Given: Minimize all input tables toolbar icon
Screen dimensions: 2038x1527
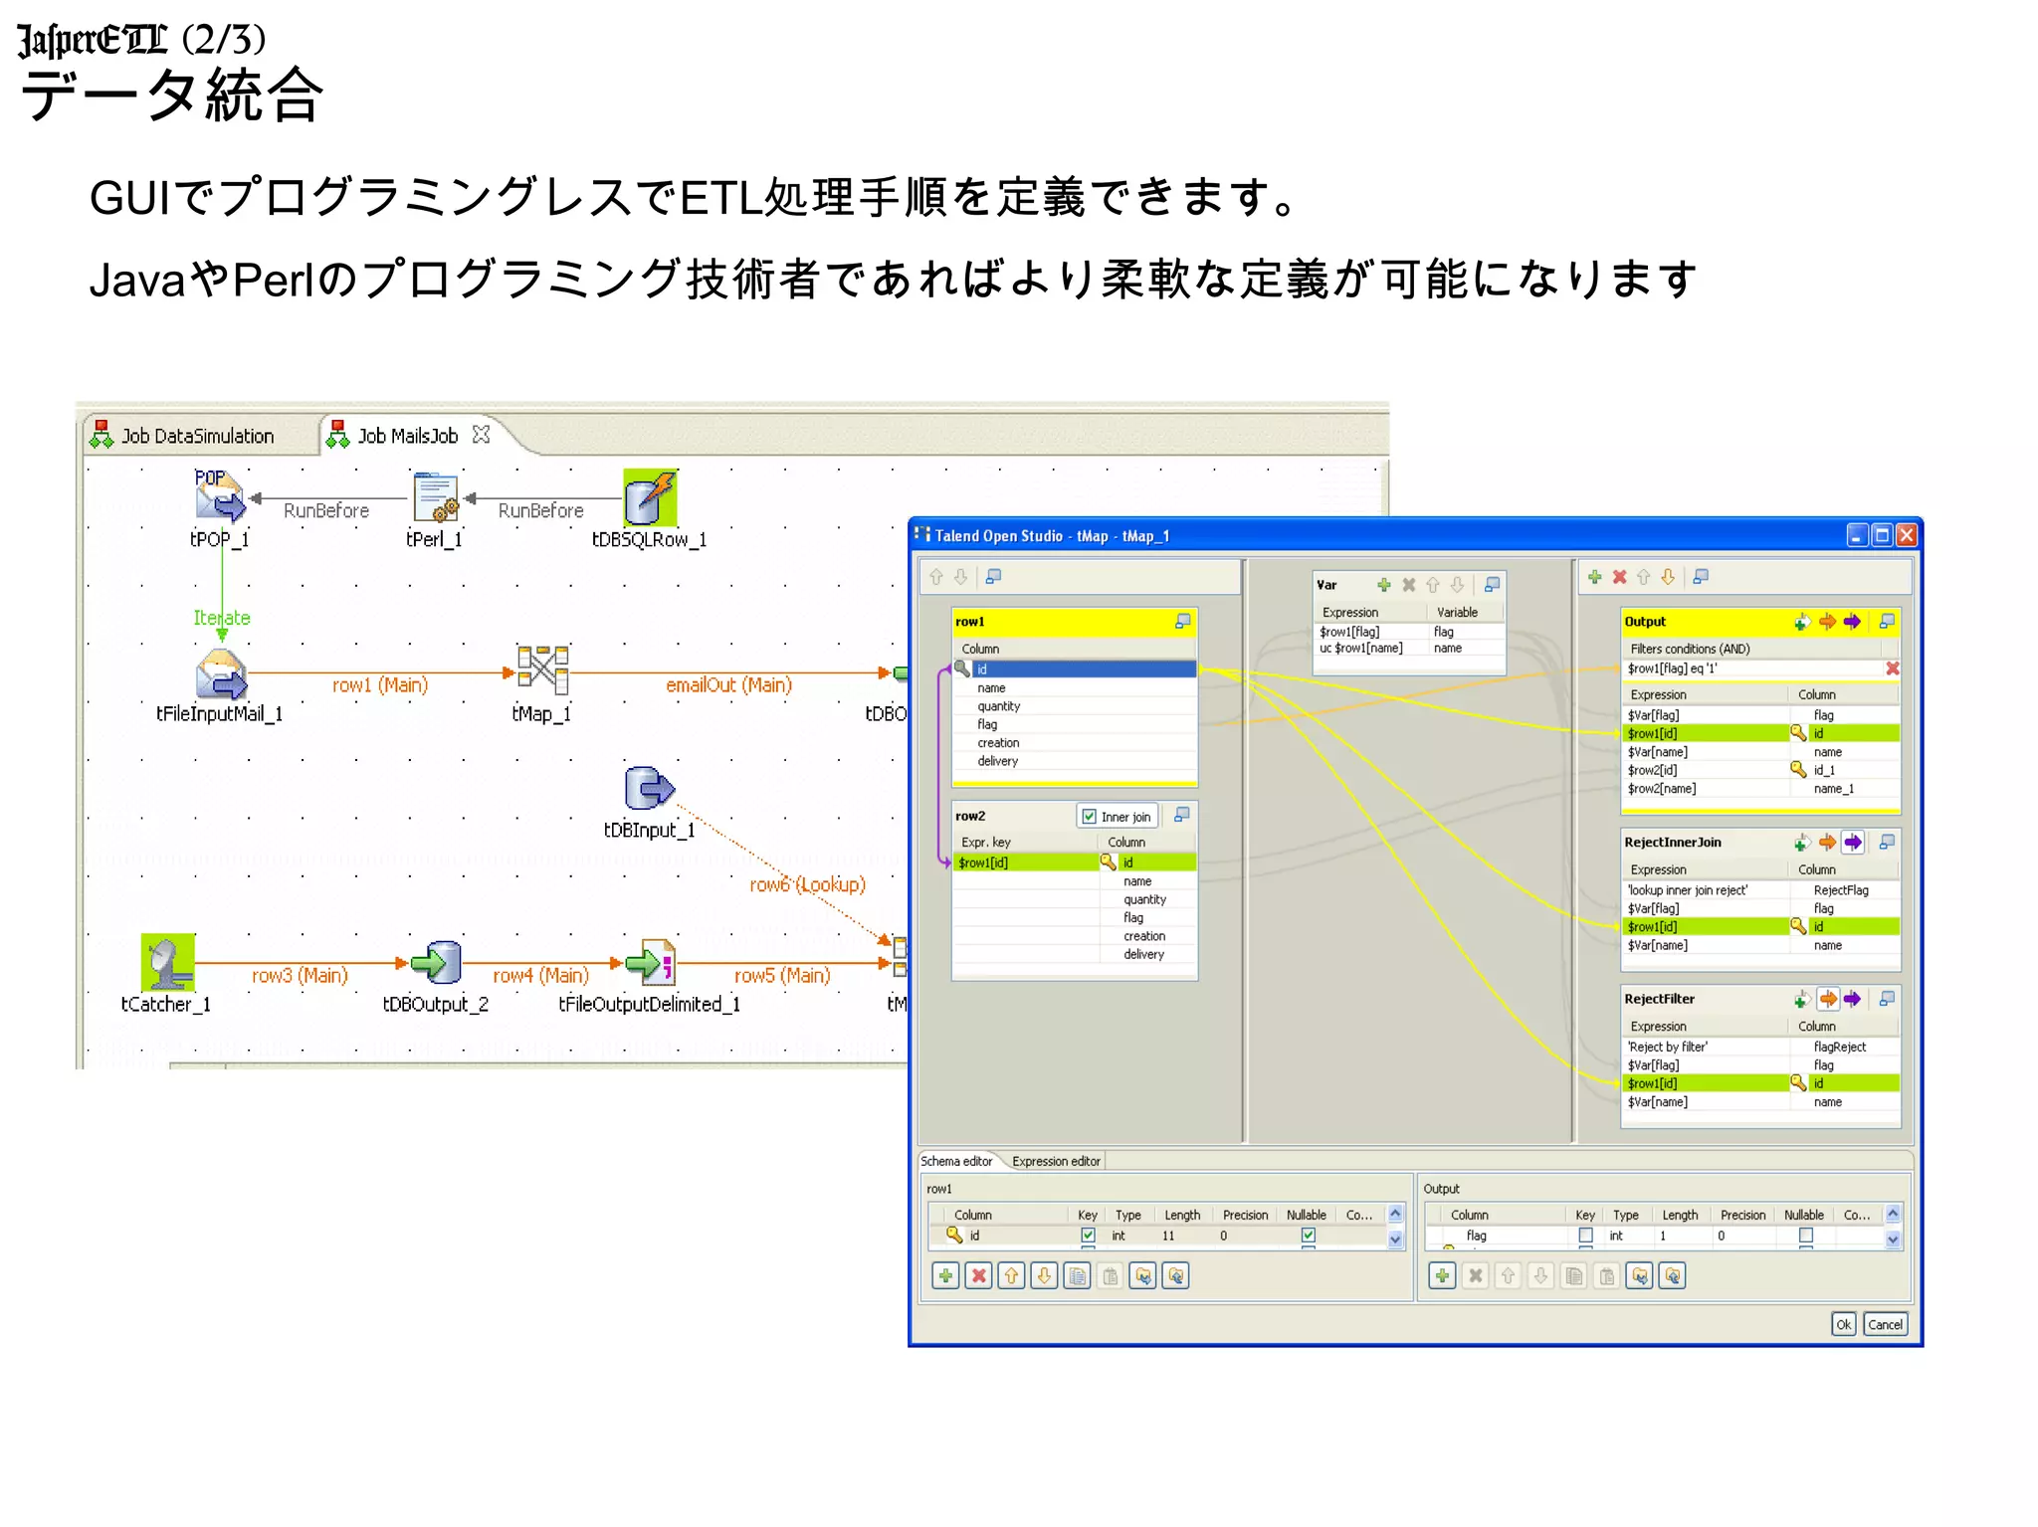Looking at the screenshot, I should (993, 576).
